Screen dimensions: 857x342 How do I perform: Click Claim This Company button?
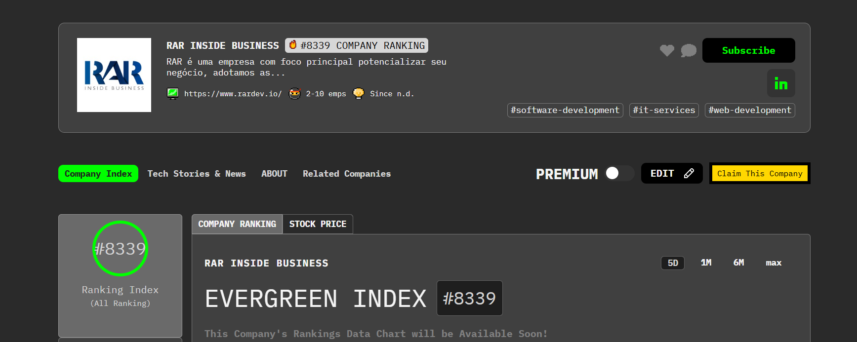760,173
